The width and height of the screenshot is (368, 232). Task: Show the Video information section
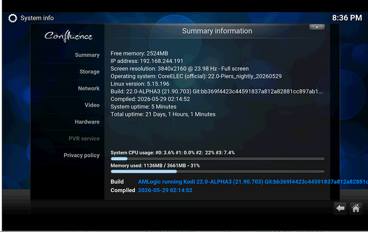92,105
